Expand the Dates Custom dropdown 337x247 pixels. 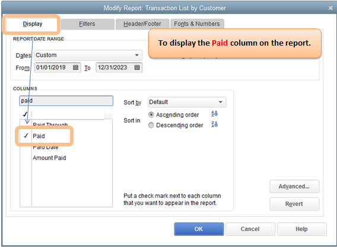(88, 55)
